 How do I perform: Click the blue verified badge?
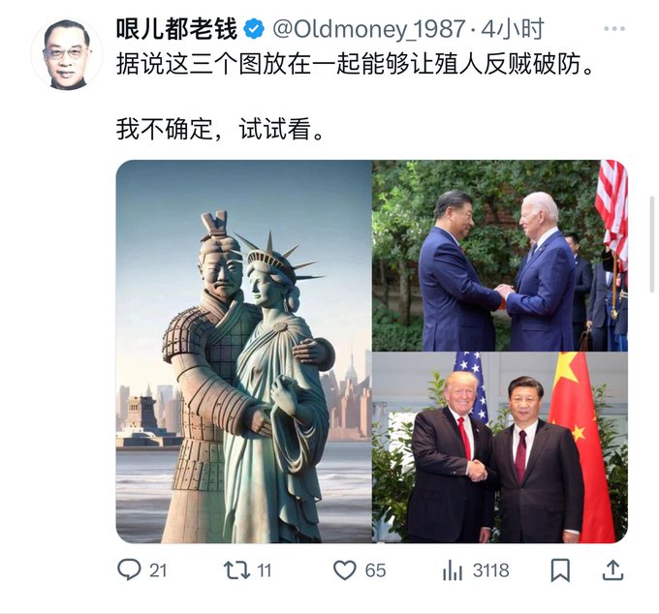pyautogui.click(x=254, y=29)
